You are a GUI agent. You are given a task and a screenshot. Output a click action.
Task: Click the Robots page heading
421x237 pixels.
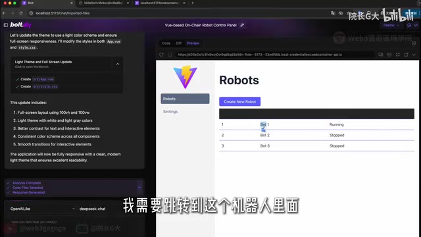[239, 80]
